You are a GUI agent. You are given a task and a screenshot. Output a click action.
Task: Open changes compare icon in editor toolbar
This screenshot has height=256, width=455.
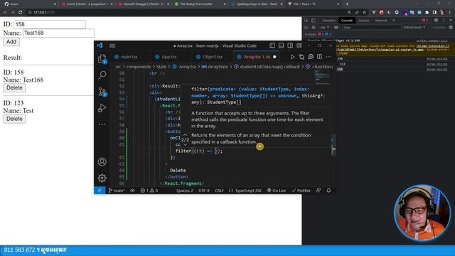click(x=301, y=57)
